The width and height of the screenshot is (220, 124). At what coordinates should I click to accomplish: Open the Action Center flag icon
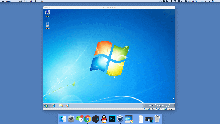pos(157,106)
